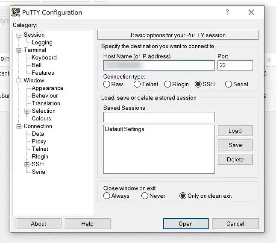Collapse the Session tree node
Screen dimensions: 276x243
19,35
